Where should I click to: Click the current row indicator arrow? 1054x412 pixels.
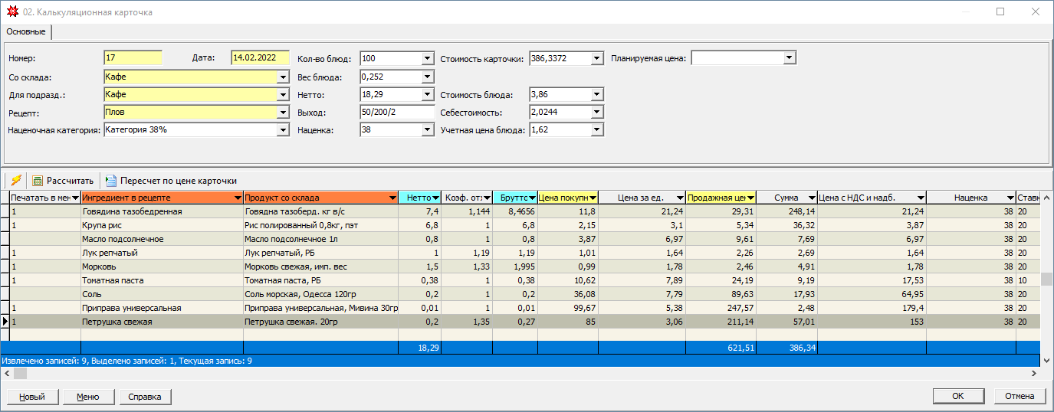point(5,322)
